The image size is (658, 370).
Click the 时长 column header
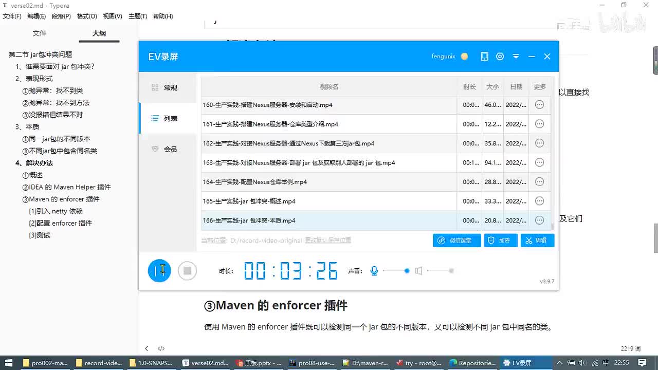click(x=469, y=87)
